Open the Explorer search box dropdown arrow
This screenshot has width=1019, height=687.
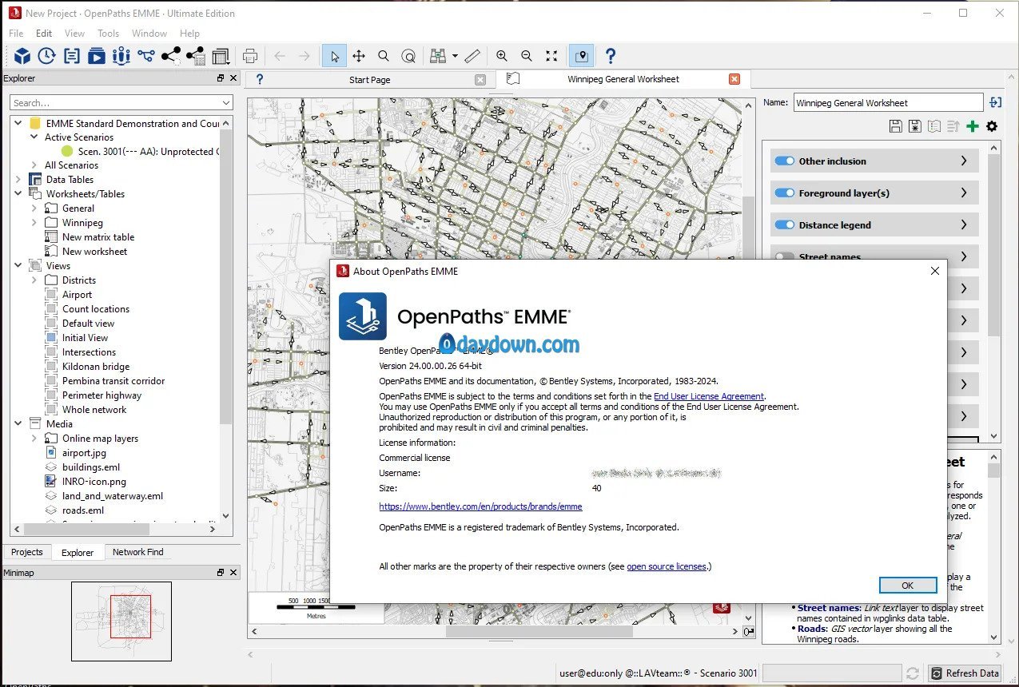[x=226, y=103]
